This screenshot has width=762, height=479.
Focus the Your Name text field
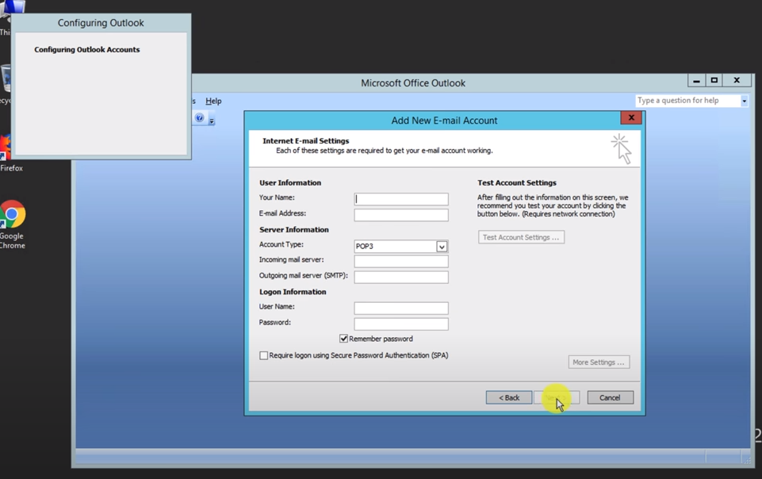coord(401,199)
